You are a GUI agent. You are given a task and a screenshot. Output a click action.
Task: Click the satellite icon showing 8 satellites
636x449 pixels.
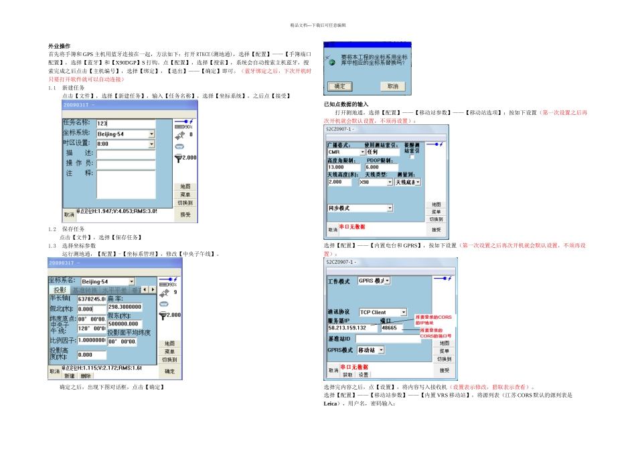point(180,135)
